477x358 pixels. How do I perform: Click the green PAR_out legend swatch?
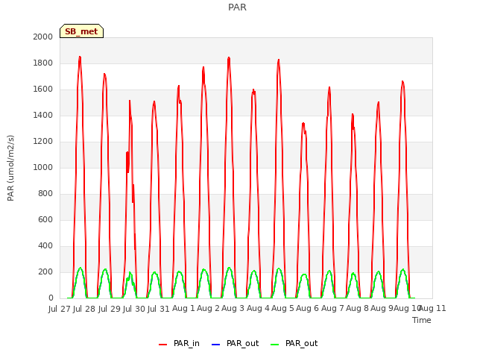(x=274, y=345)
